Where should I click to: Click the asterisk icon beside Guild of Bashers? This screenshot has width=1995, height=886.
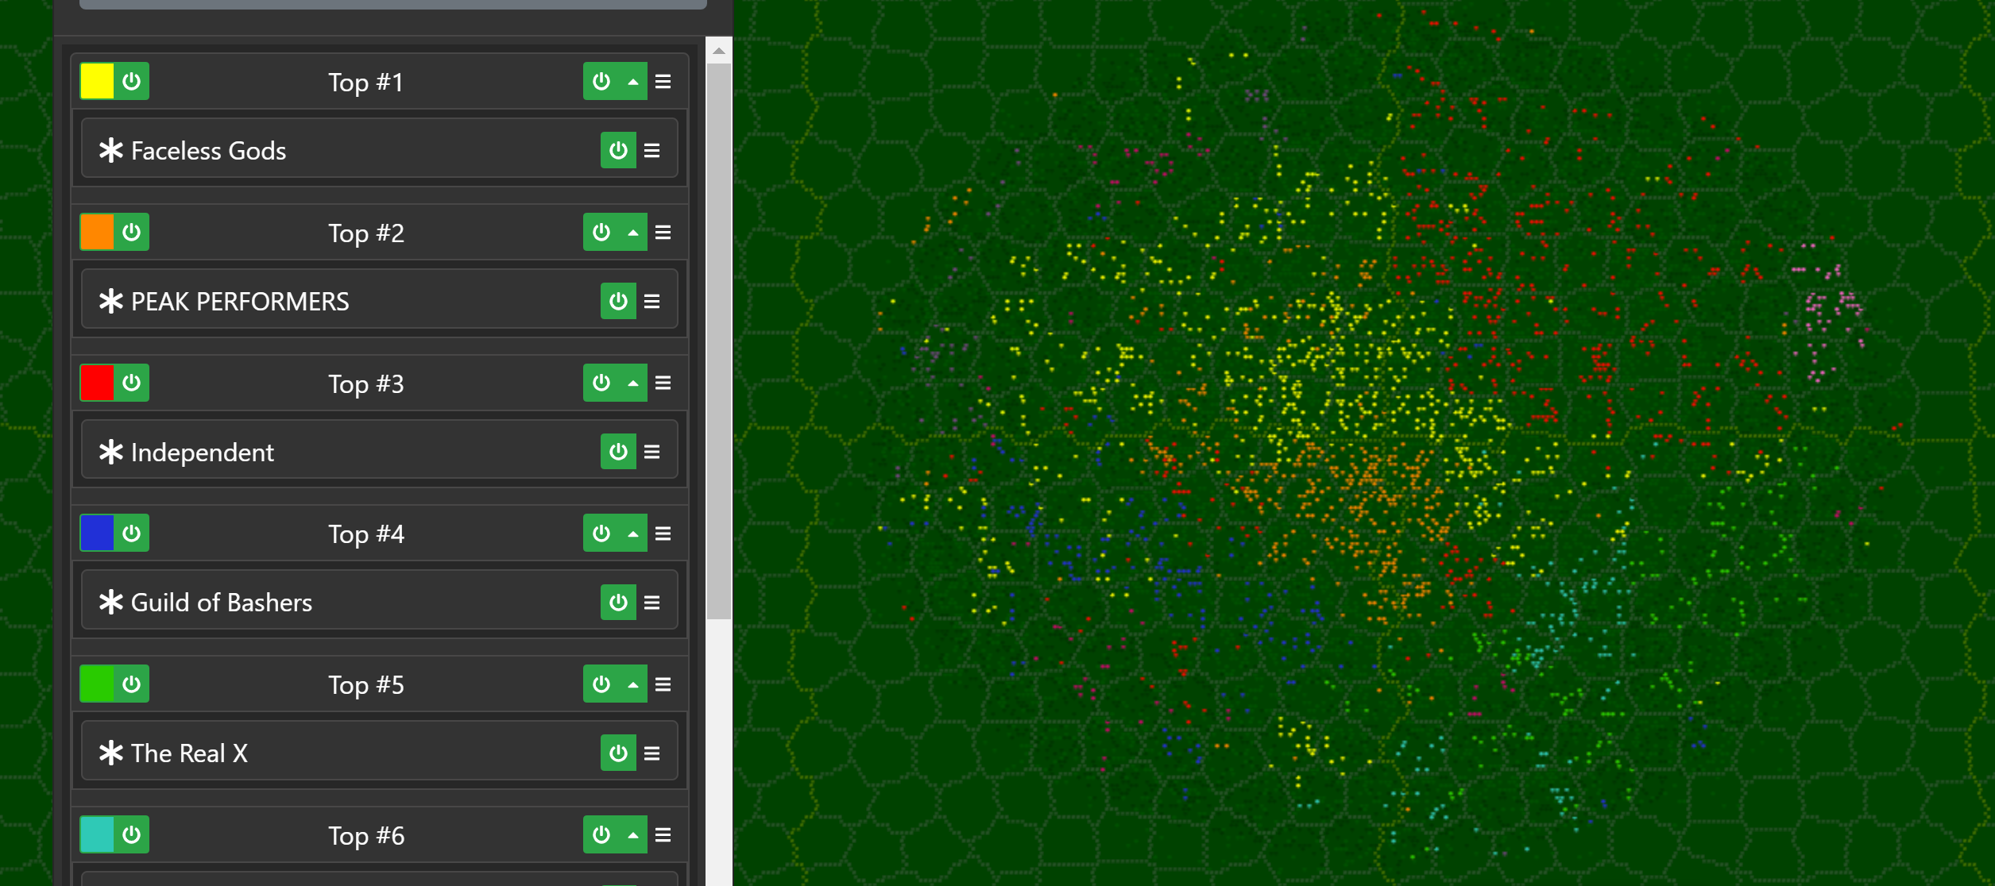coord(111,602)
